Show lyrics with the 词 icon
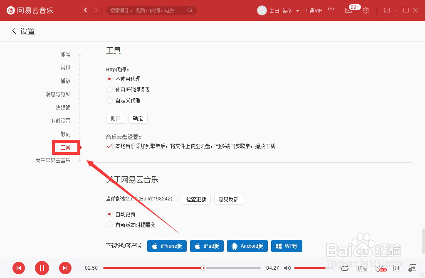 pos(397,268)
